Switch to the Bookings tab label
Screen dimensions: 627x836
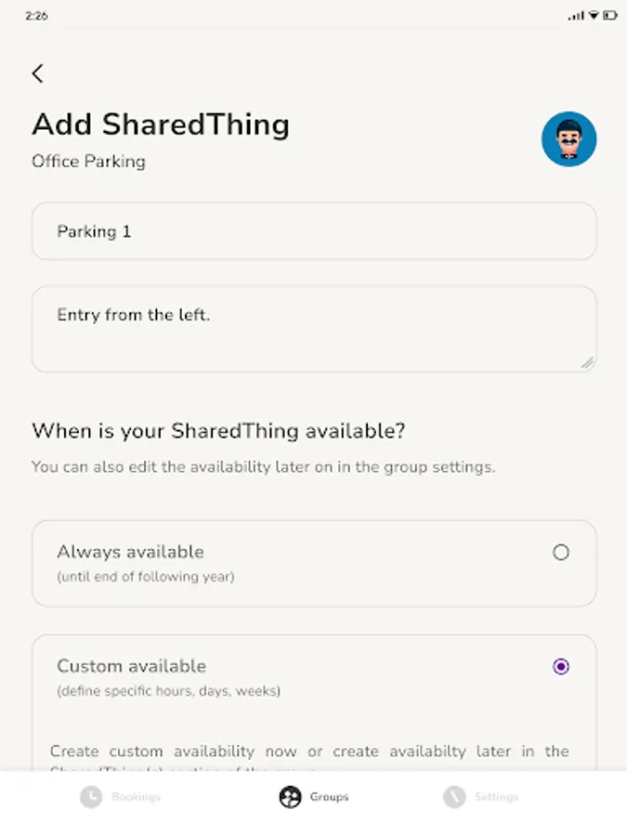pos(137,797)
